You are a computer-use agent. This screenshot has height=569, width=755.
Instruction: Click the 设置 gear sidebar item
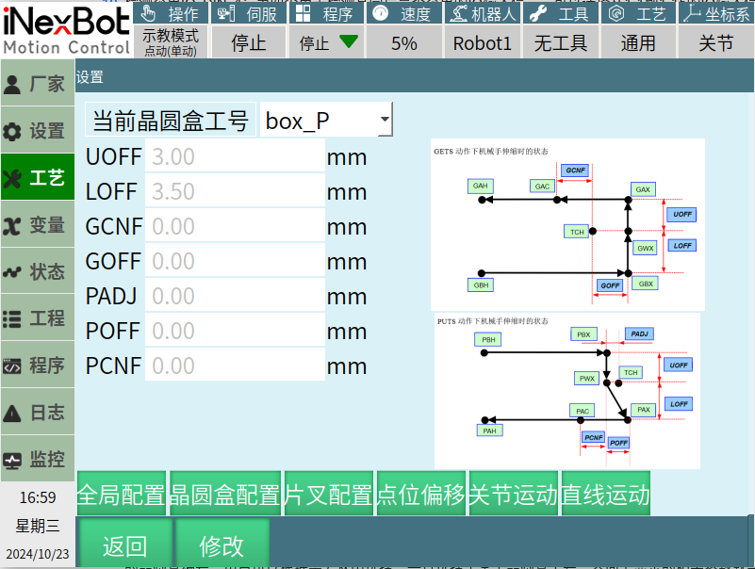pos(37,131)
